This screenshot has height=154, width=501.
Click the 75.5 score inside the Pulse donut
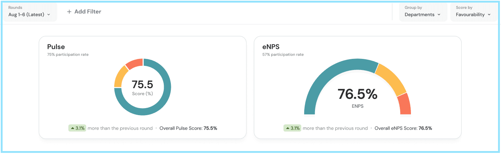[142, 85]
